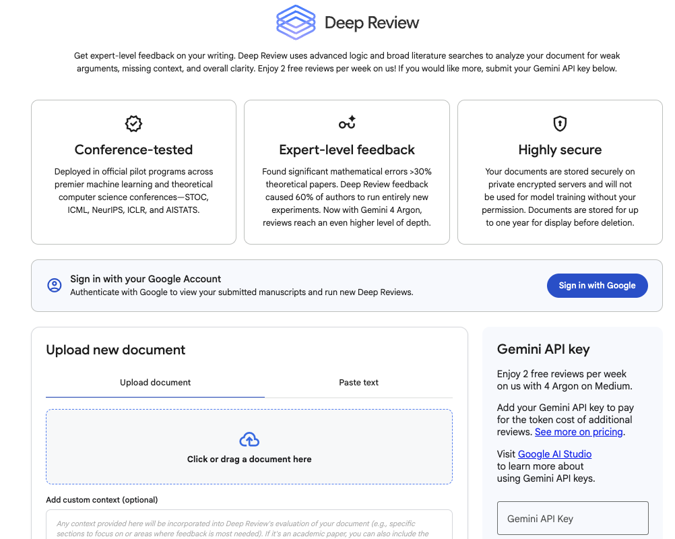The height and width of the screenshot is (539, 675).
Task: Click the 'Get expert-level feedback on your writing' intro text
Action: click(346, 62)
